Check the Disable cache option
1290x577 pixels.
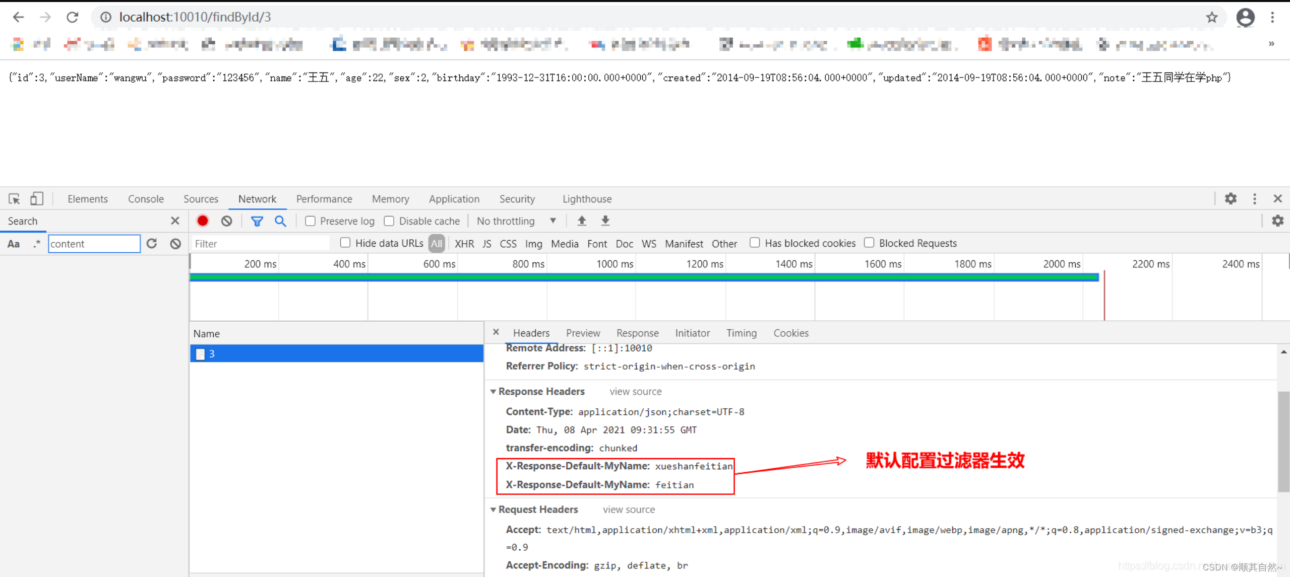(389, 221)
